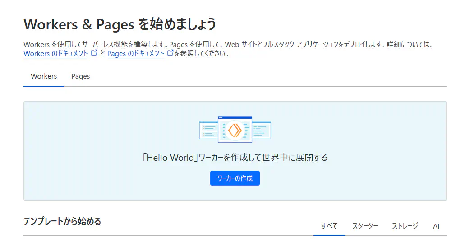Click blue title bar of center illustration window

coord(235,117)
